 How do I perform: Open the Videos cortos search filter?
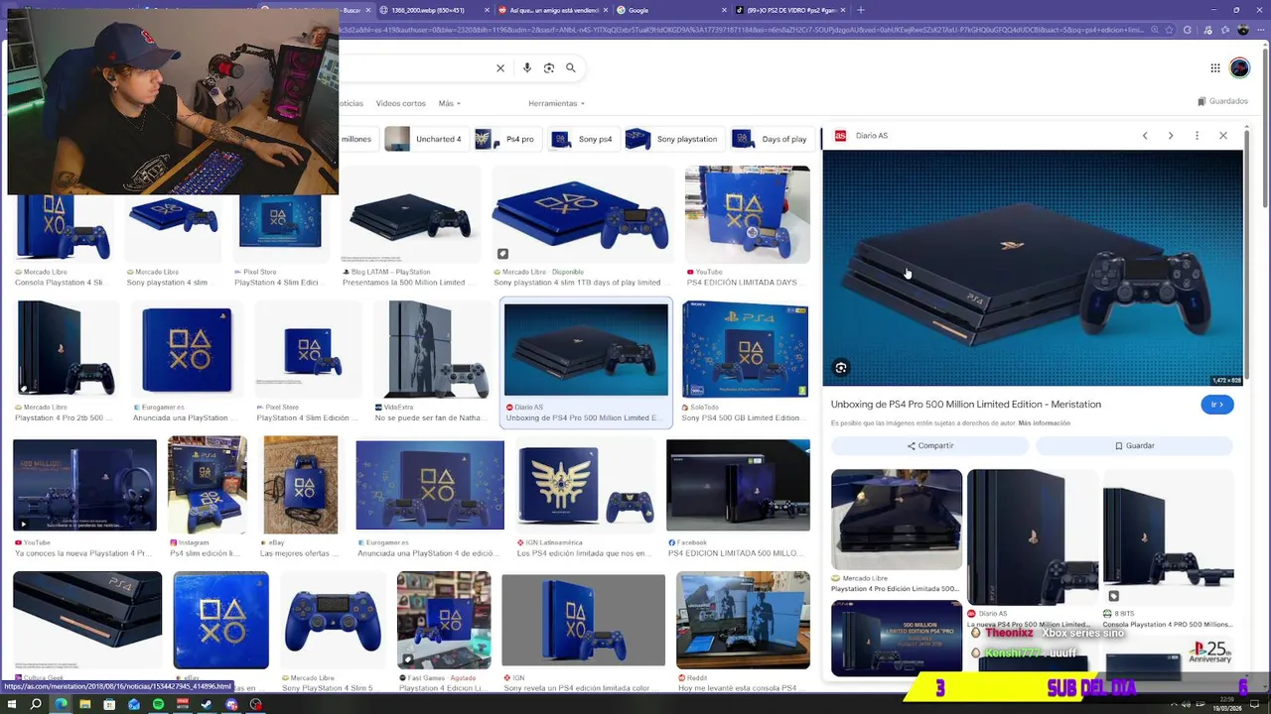pos(400,103)
